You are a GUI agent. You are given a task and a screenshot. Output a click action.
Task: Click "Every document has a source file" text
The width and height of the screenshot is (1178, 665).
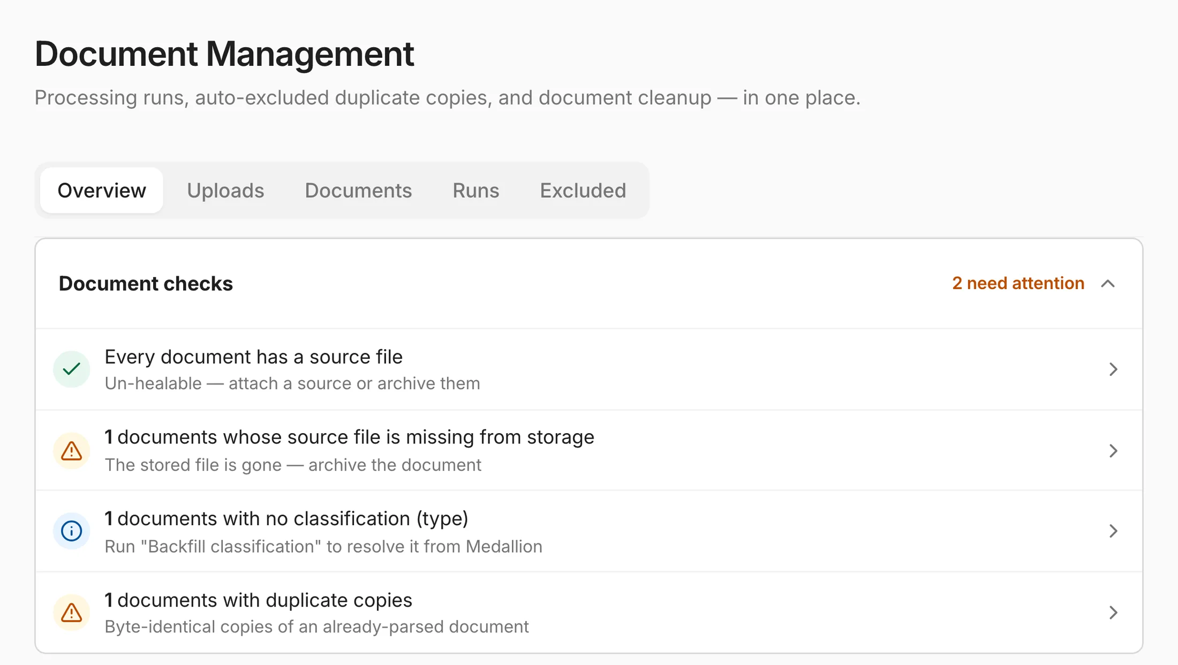coord(253,357)
